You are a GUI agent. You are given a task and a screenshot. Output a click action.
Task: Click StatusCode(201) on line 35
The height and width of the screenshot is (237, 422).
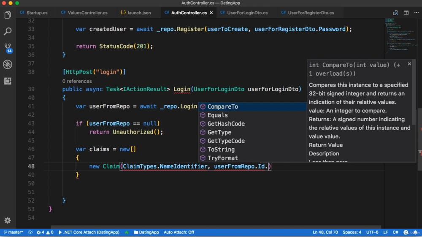click(x=124, y=46)
